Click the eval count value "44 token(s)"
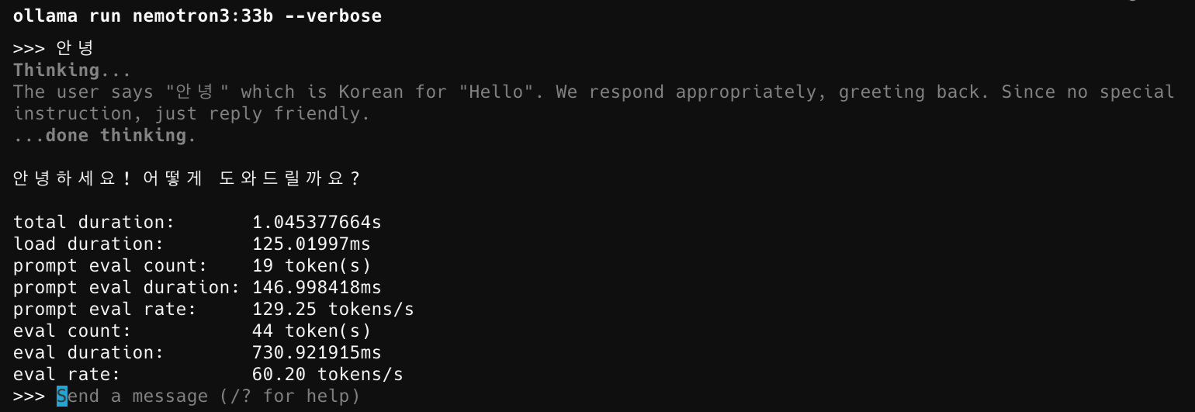 311,331
